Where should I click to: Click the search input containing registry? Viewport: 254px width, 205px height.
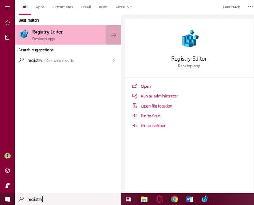coord(68,199)
